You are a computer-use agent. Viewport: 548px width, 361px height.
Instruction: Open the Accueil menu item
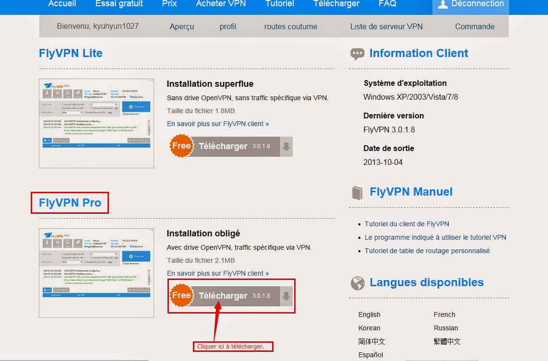coord(62,4)
